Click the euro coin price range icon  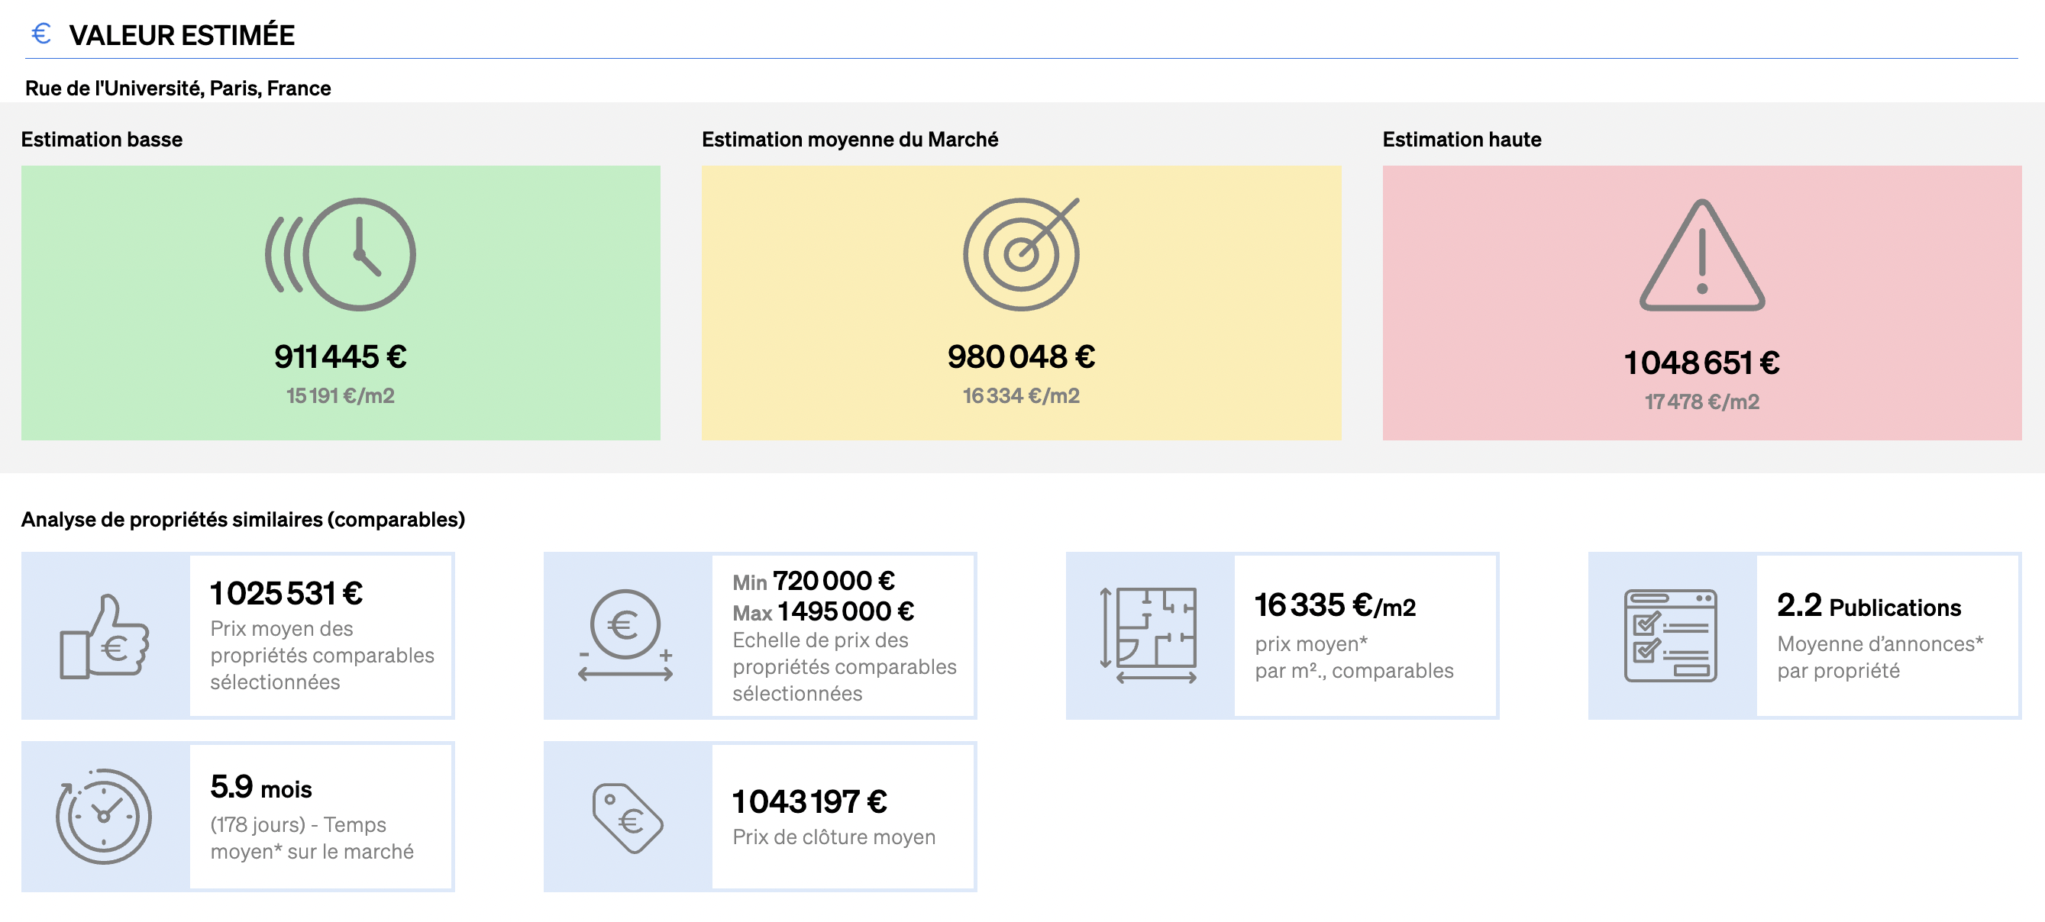tap(625, 636)
